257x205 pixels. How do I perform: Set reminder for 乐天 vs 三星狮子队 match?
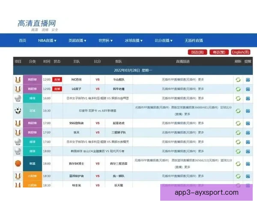(x=248, y=132)
